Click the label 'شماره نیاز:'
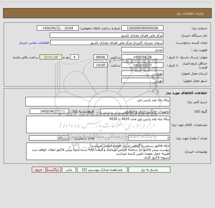 (x=199, y=28)
